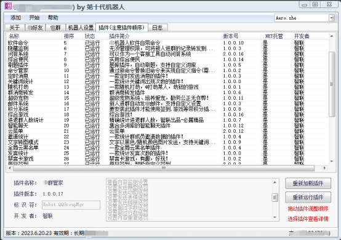Image resolution: width=341 pixels, height=240 pixels.
Task: Select the 超级宠物 plugin row
Action: pos(167,98)
